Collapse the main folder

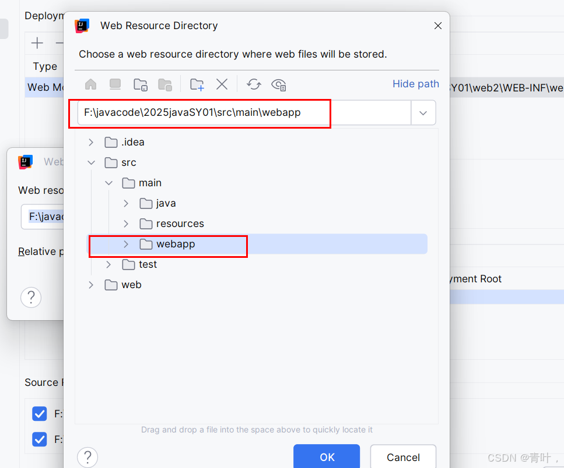(108, 183)
